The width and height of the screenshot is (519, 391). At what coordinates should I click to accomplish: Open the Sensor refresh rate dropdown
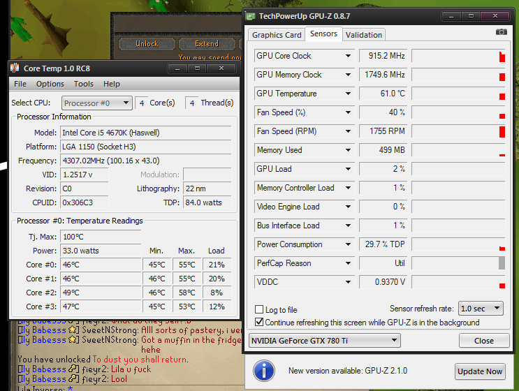tap(480, 309)
